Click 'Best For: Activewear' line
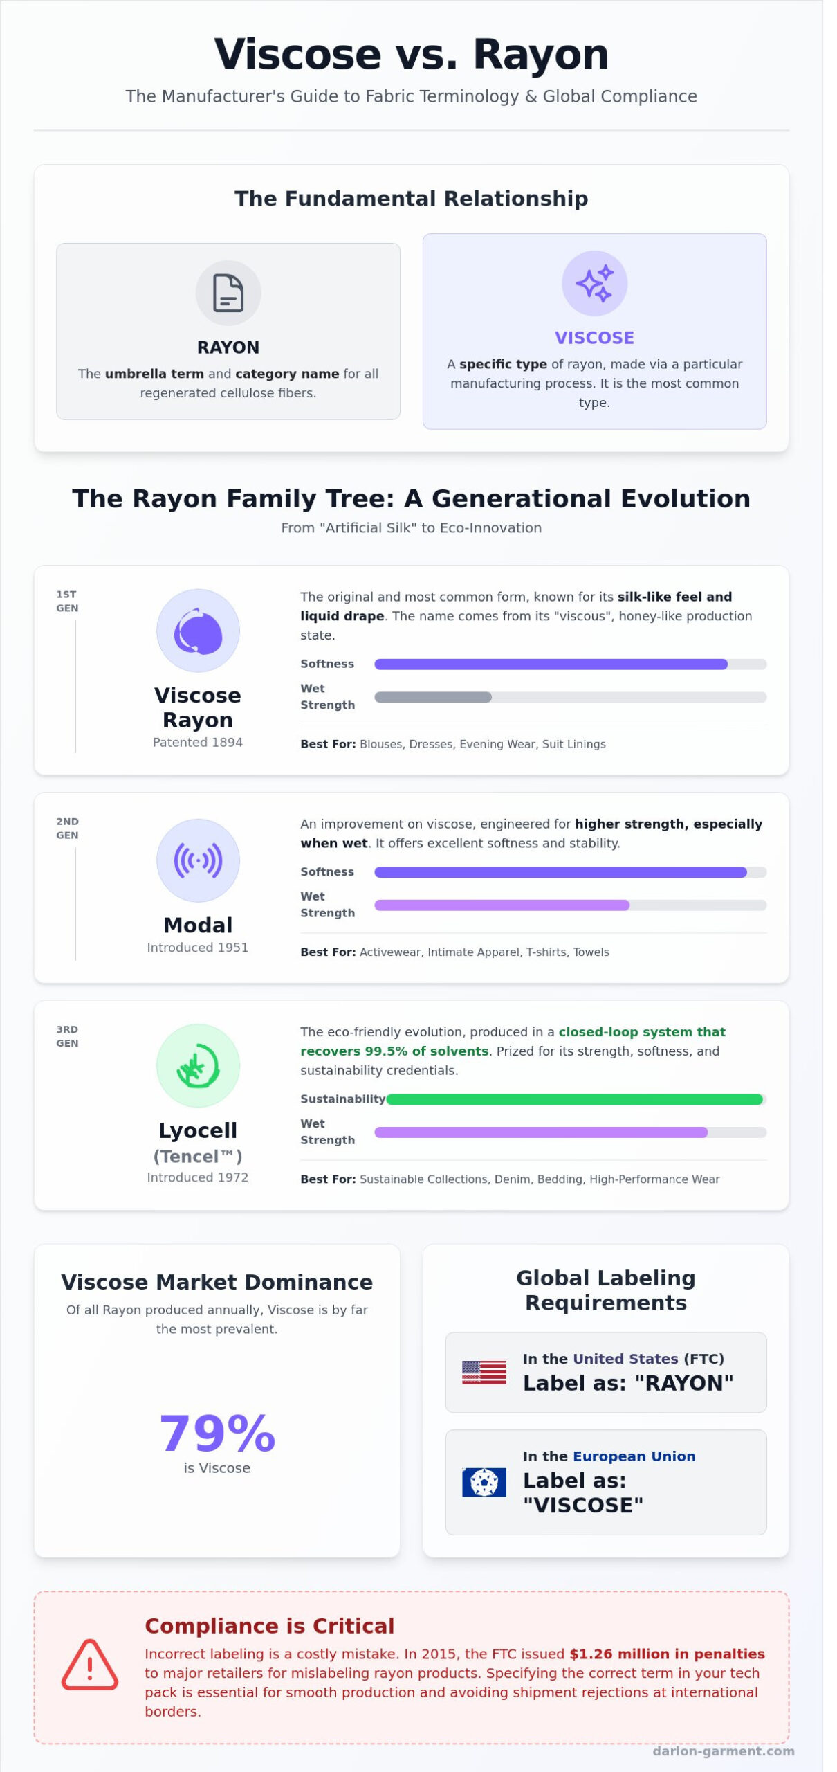This screenshot has height=1772, width=837. click(454, 952)
